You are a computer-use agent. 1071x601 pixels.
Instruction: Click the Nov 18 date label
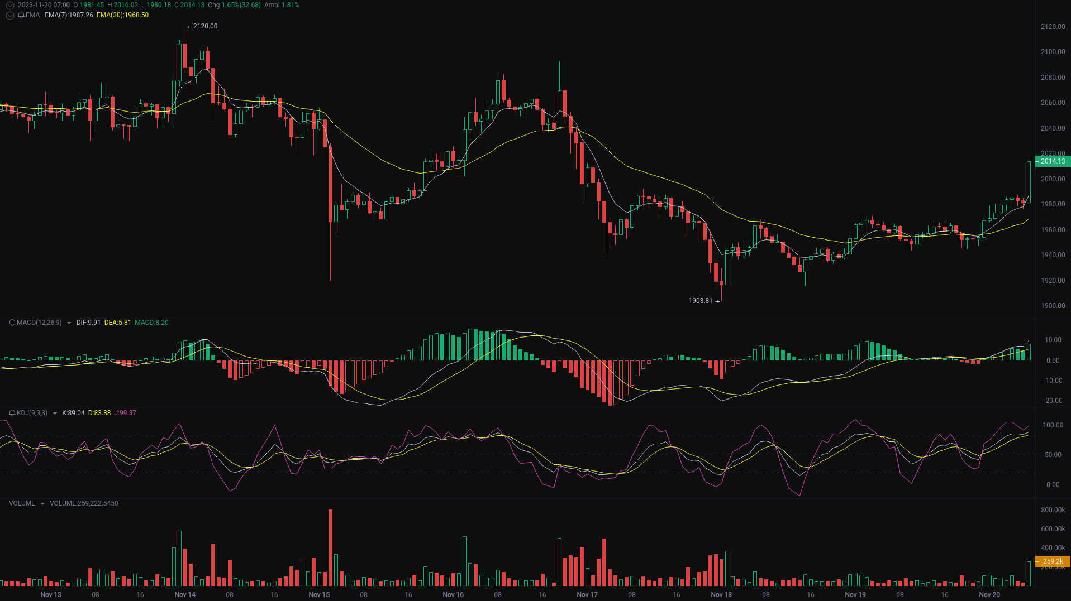[x=721, y=595]
